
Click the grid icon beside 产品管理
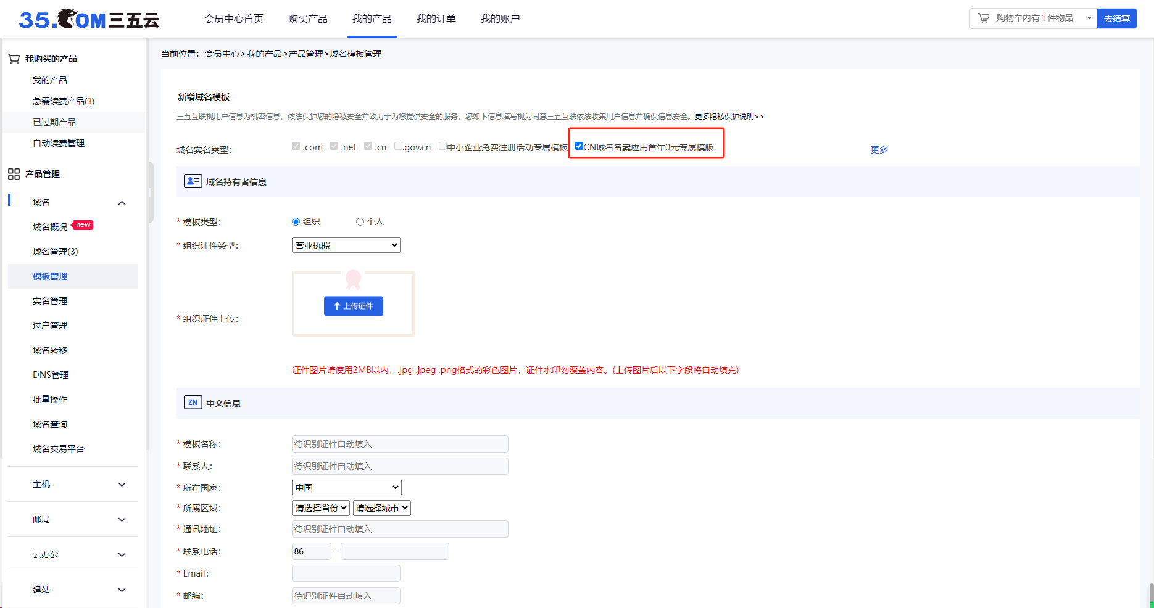pyautogui.click(x=14, y=174)
